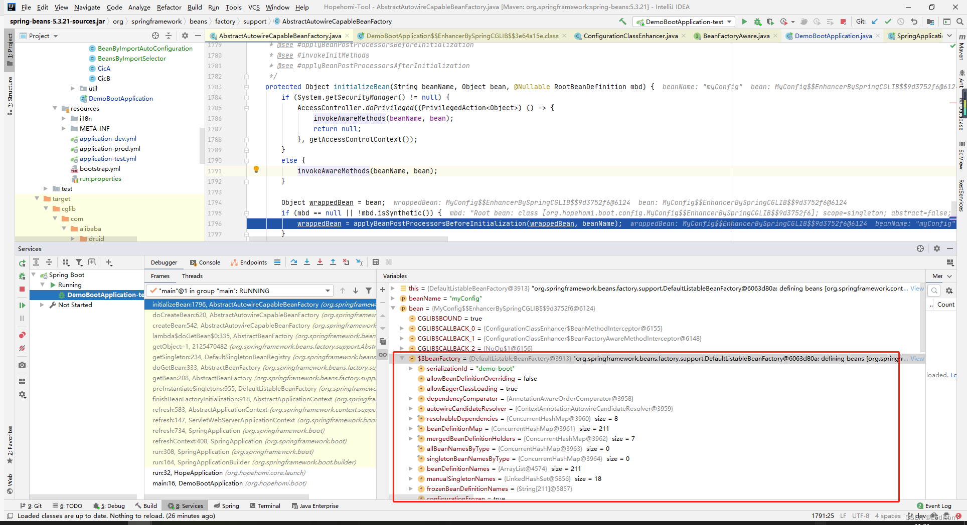Drop frame in the debugger toolbar
This screenshot has height=525, width=967.
[346, 262]
